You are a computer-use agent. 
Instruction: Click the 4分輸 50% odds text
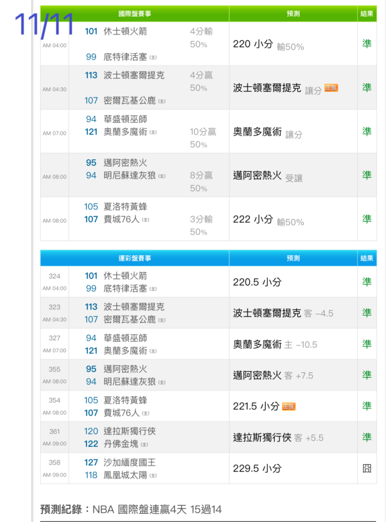(201, 38)
